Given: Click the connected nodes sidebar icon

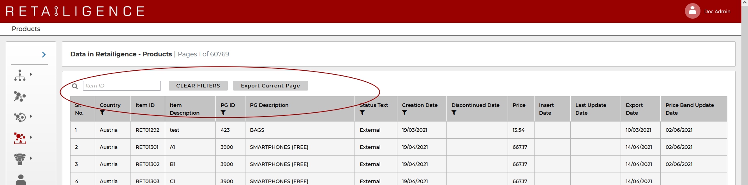Looking at the screenshot, I should coord(19,96).
